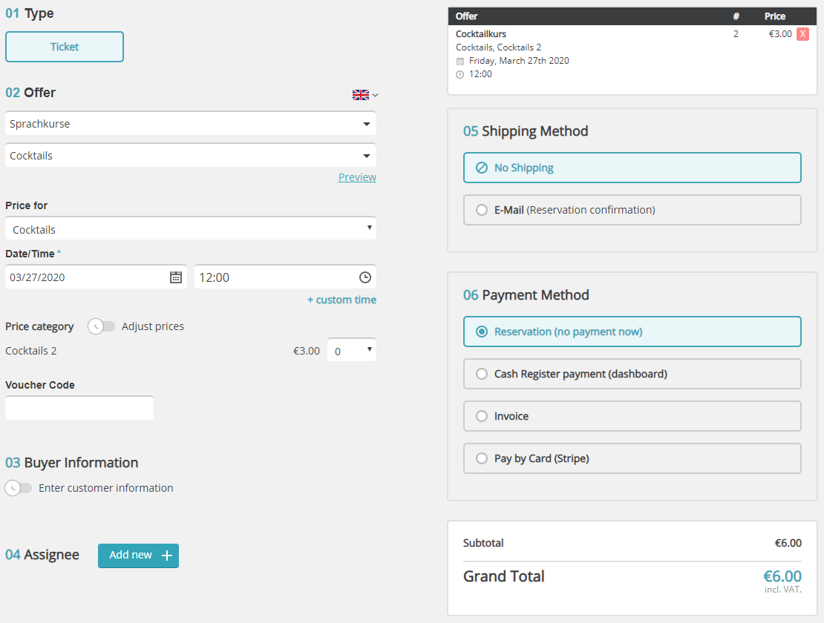Click the custom time link
Screen dimensions: 824x623
[341, 300]
